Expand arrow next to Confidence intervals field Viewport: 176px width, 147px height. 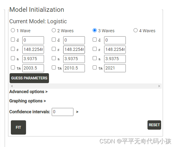pos(77,112)
